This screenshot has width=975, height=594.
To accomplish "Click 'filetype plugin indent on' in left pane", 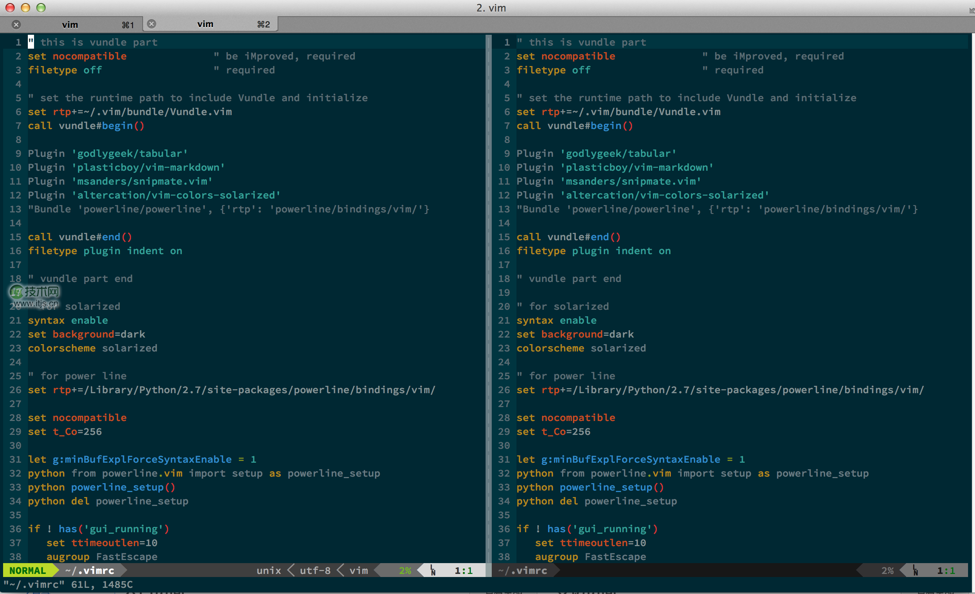I will pyautogui.click(x=105, y=251).
